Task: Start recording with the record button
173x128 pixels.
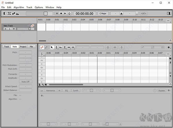Action: [x=57, y=14]
